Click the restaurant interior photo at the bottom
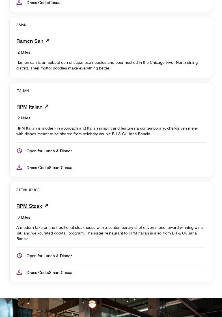Image resolution: width=222 pixels, height=317 pixels. [x=111, y=307]
